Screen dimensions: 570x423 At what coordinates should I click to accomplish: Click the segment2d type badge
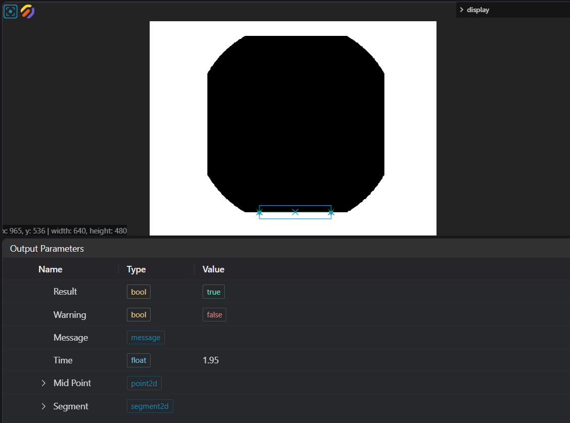(150, 406)
